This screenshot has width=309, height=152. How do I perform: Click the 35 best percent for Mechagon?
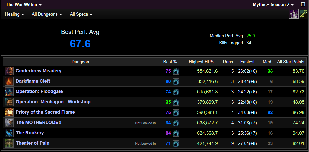pyautogui.click(x=168, y=102)
